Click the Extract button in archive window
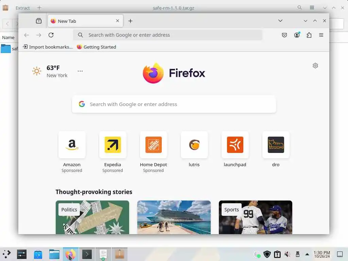The height and width of the screenshot is (261, 348). click(23, 8)
